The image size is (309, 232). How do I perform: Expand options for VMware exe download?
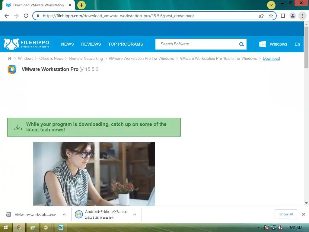click(64, 214)
